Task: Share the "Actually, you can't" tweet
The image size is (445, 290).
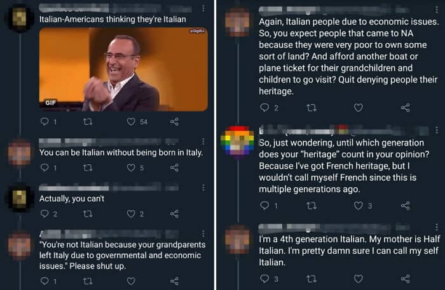Action: (x=174, y=214)
